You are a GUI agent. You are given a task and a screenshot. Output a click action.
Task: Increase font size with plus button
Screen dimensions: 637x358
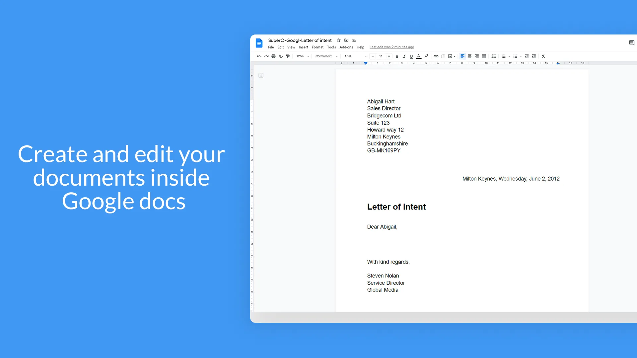click(389, 56)
